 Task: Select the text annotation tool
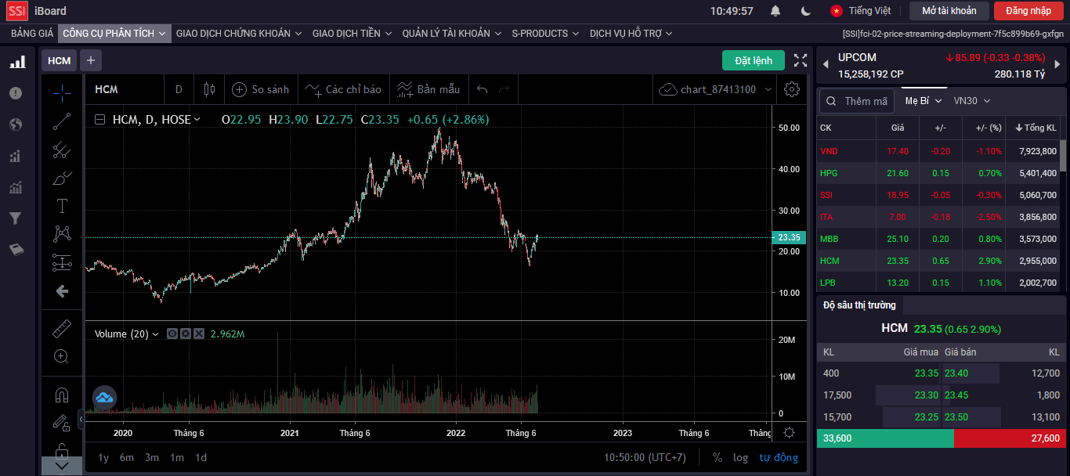(x=62, y=206)
